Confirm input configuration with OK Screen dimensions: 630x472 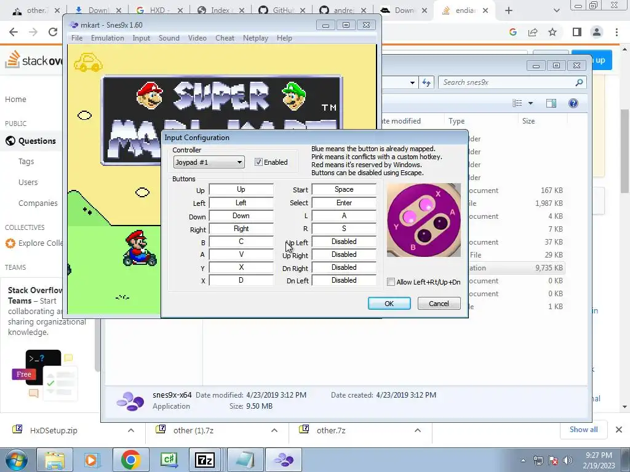[389, 304]
